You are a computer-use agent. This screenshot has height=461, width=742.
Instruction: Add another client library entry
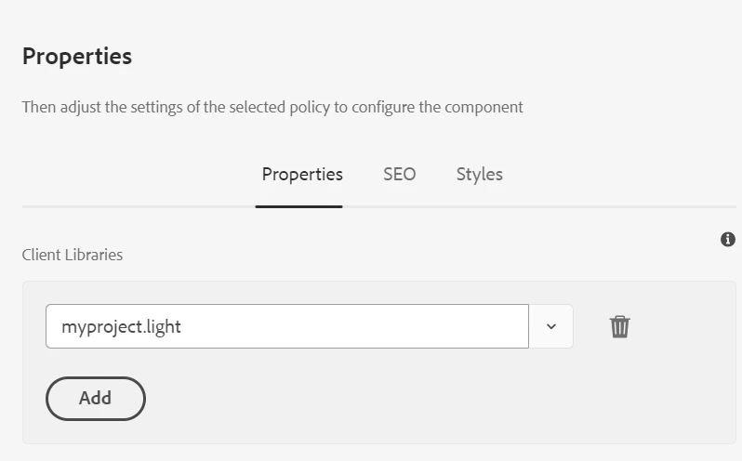click(x=96, y=398)
